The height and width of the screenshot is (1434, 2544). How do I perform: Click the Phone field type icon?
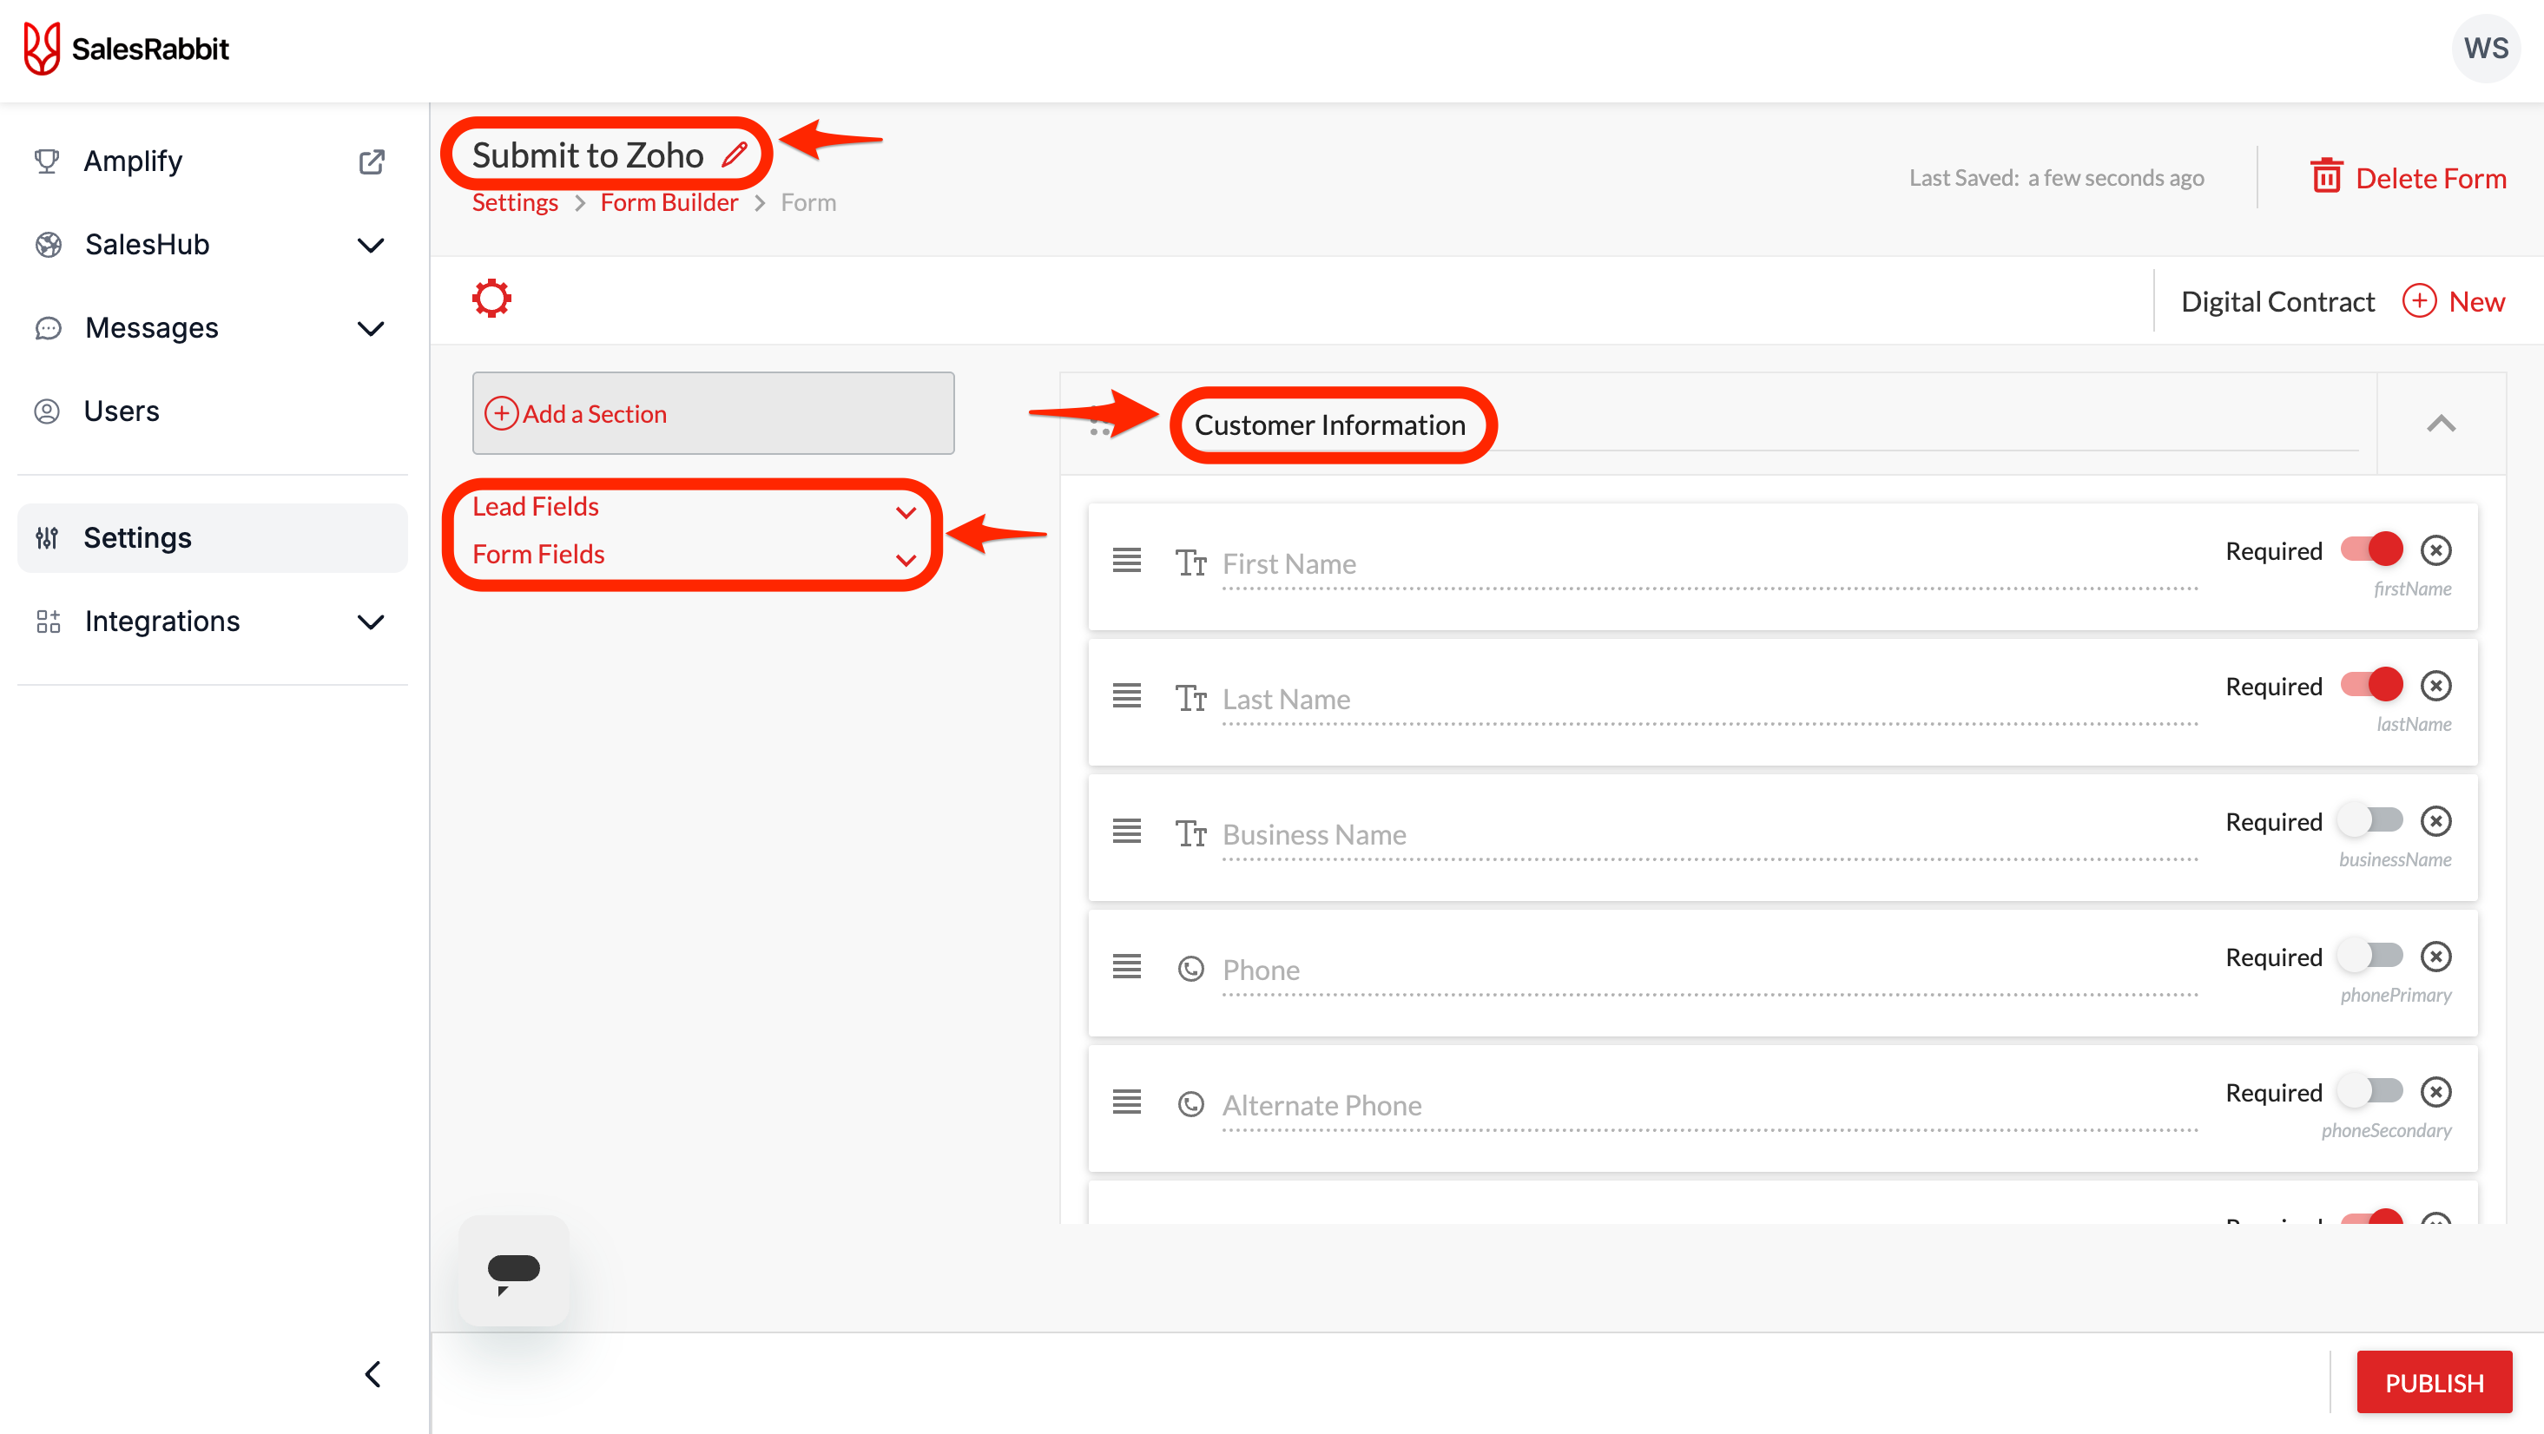[x=1191, y=969]
